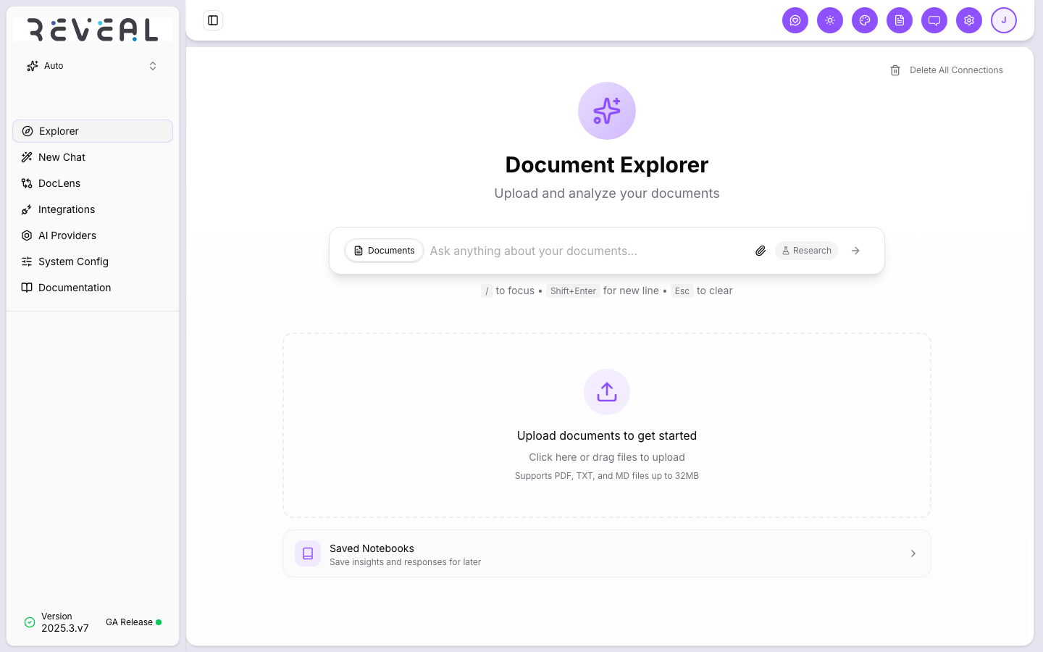Start a New Chat from sidebar
Screen dimensions: 1043x652
pos(93,157)
